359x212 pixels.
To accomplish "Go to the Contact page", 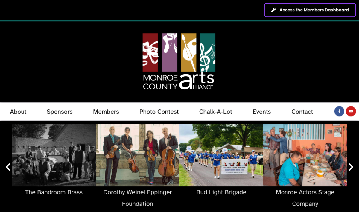I will (302, 112).
